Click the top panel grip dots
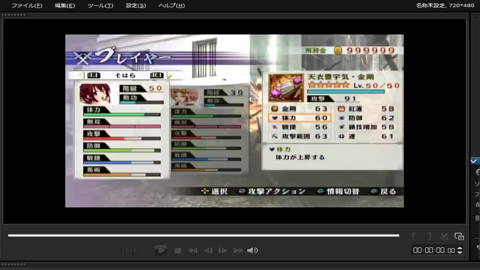 [x=13, y=14]
